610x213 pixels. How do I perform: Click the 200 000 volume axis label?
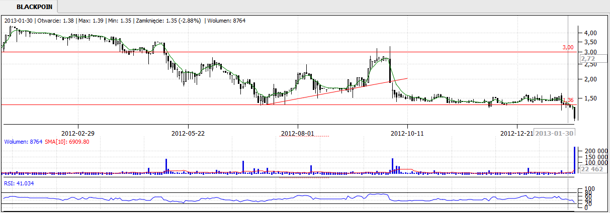point(594,151)
